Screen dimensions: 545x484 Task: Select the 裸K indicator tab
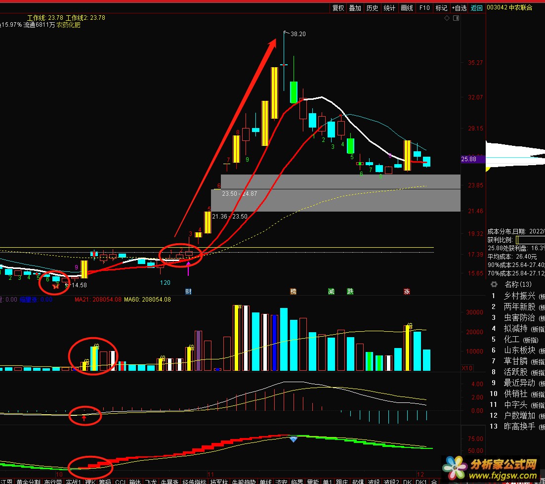pyautogui.click(x=90, y=481)
